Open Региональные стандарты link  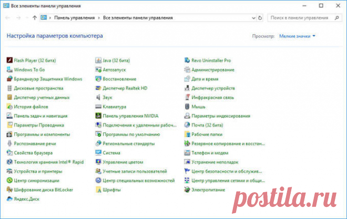129,144
